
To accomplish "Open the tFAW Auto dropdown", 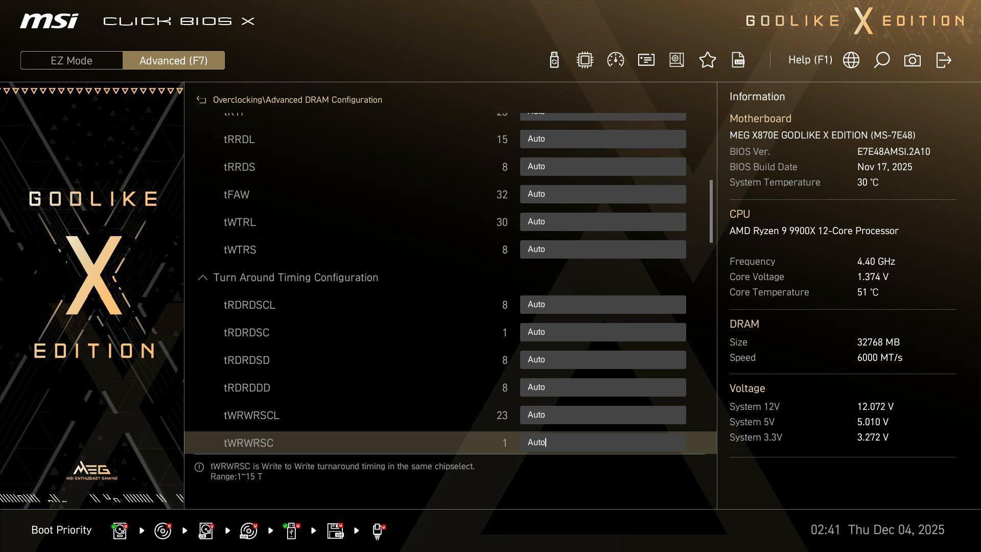I will coord(603,194).
